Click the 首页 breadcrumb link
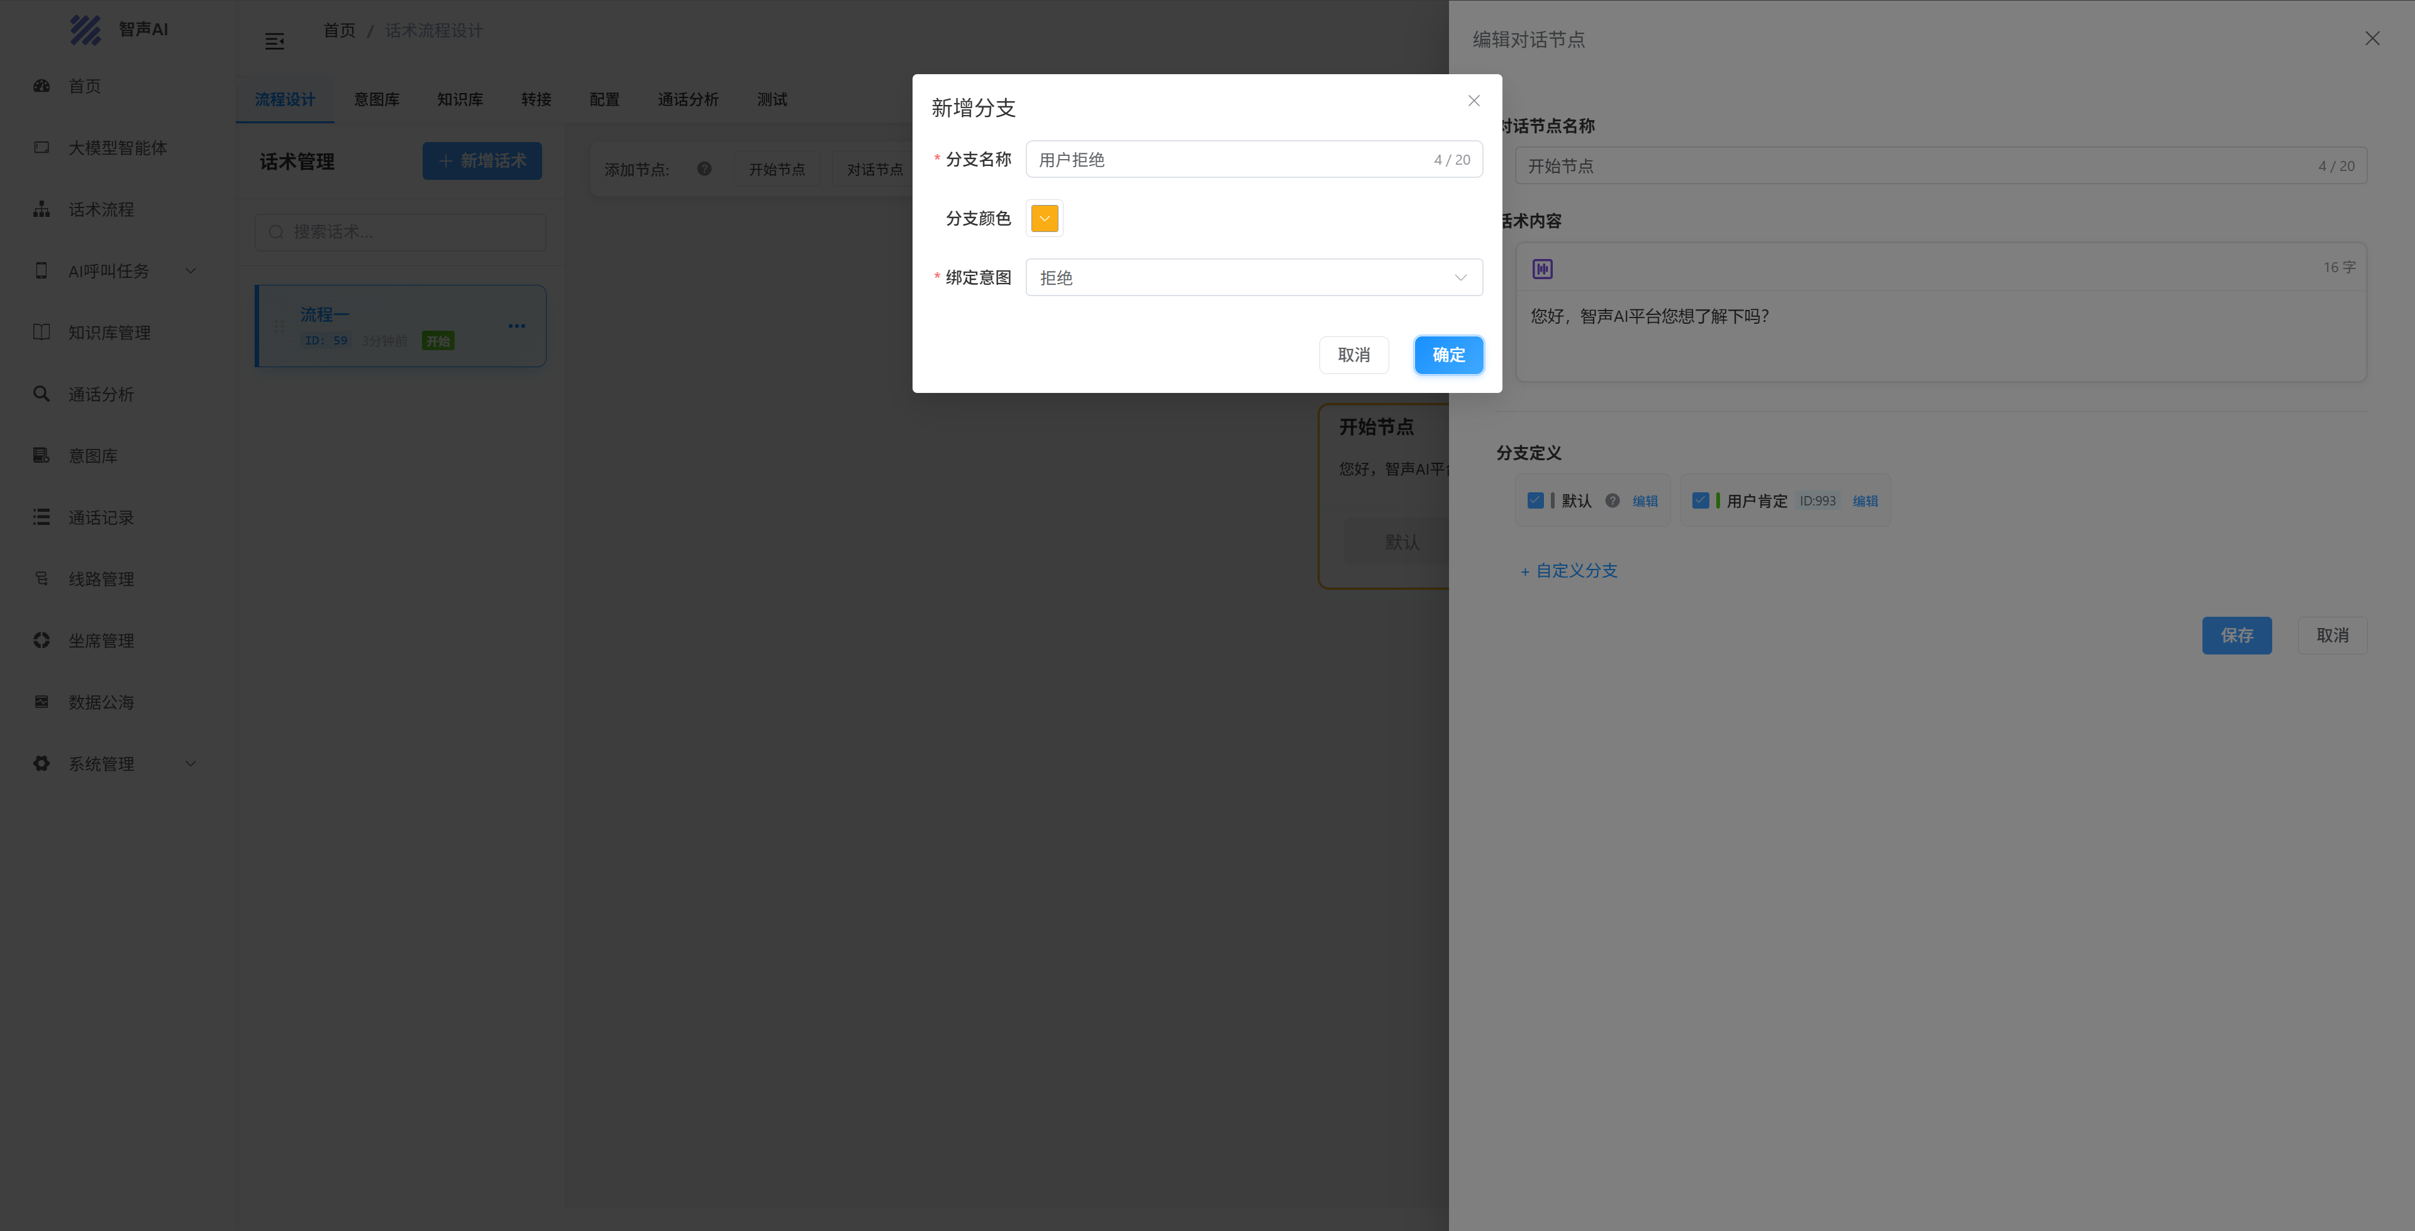Image resolution: width=2415 pixels, height=1231 pixels. pyautogui.click(x=340, y=31)
